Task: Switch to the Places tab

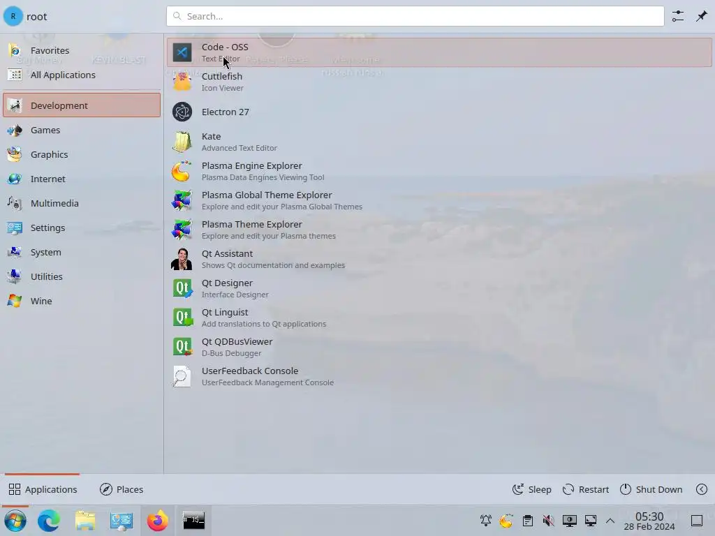Action: pyautogui.click(x=121, y=489)
